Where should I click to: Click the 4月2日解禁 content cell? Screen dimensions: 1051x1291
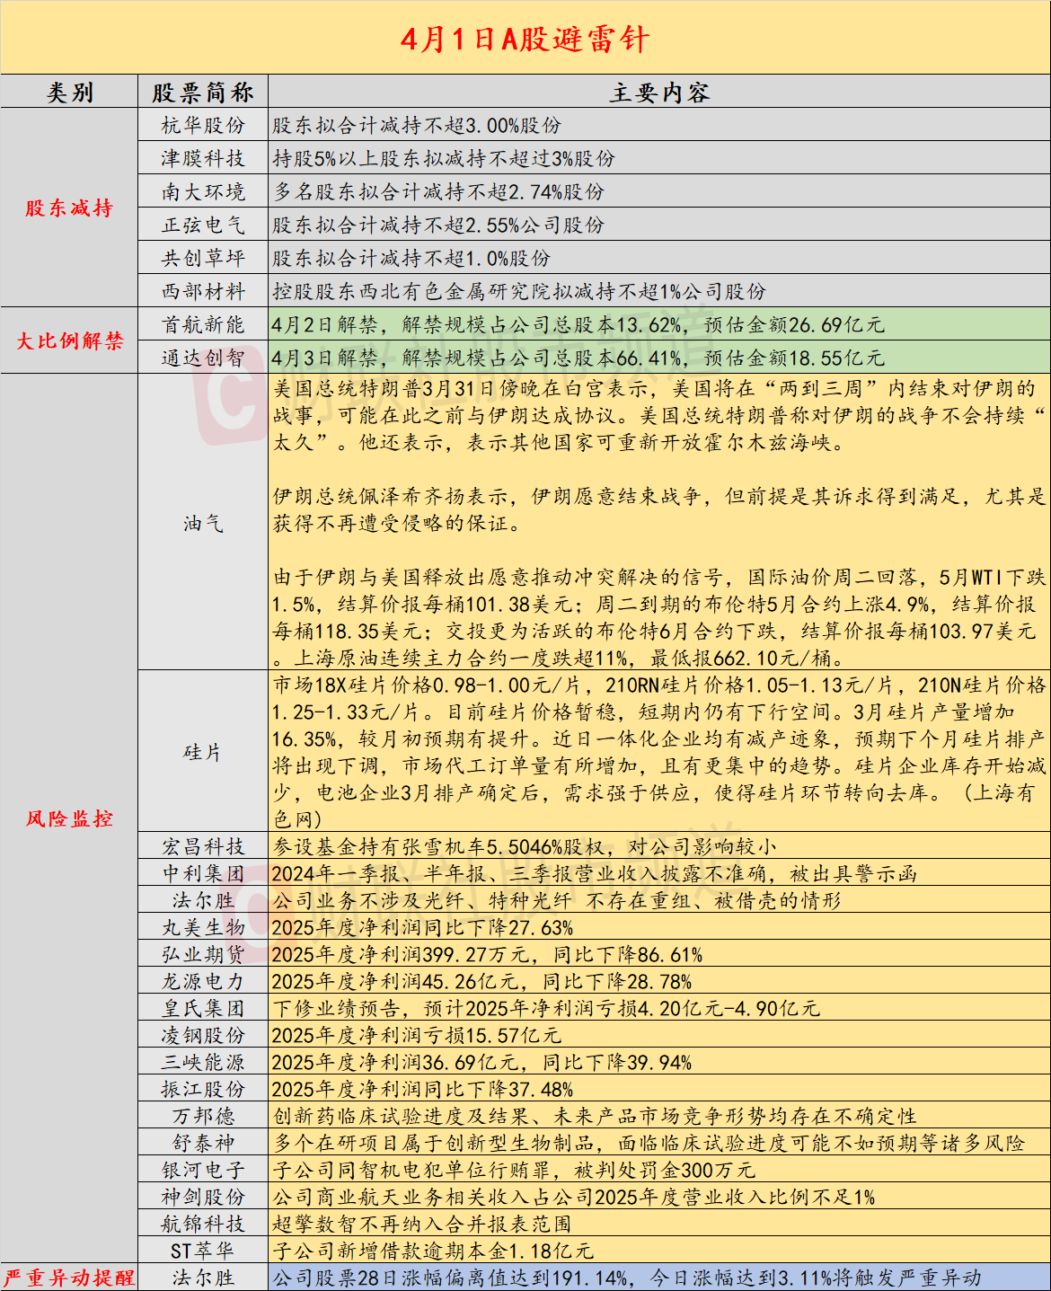click(659, 324)
